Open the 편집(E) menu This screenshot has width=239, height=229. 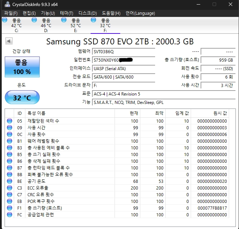point(29,13)
